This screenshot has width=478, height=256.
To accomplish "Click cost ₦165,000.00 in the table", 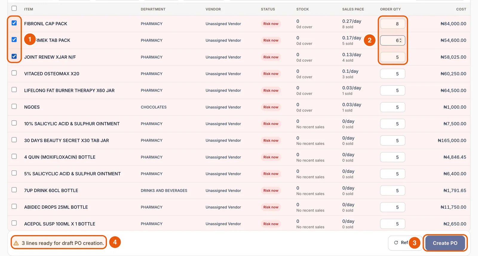I will (x=452, y=141).
